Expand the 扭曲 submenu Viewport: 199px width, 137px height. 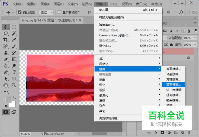pos(128,79)
